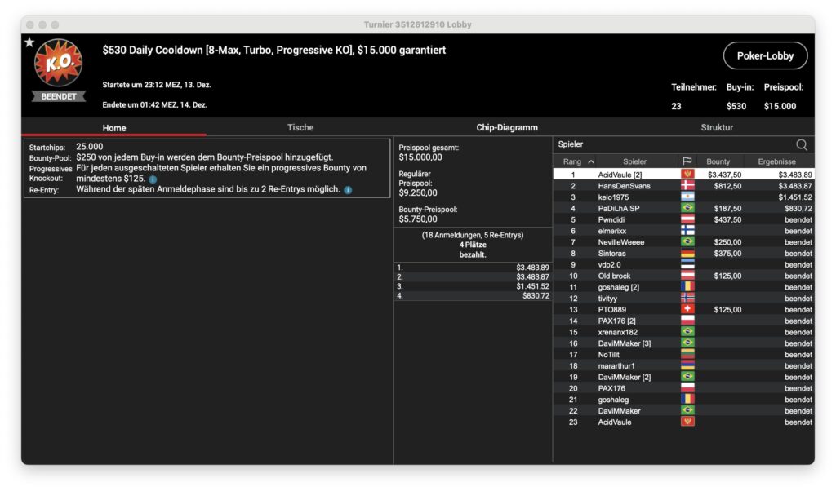Click PTO889's Swiss flag icon

tap(687, 310)
